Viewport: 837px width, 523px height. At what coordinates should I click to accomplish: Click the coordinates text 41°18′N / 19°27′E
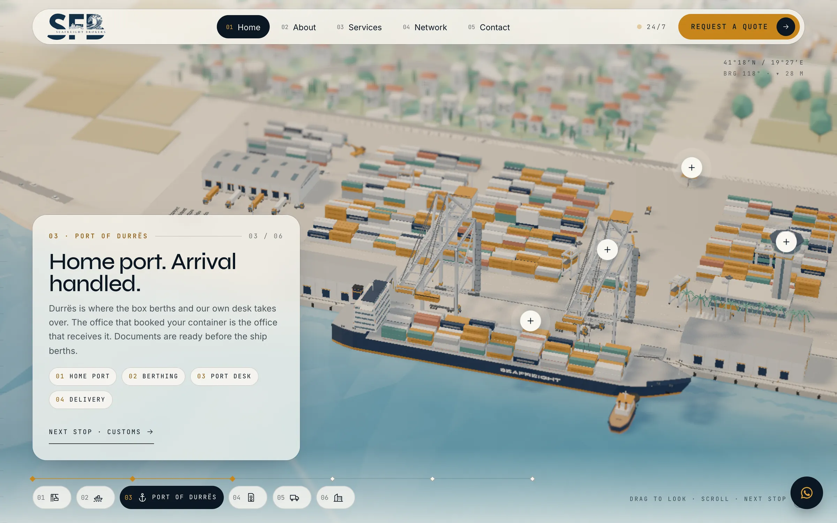pos(763,62)
